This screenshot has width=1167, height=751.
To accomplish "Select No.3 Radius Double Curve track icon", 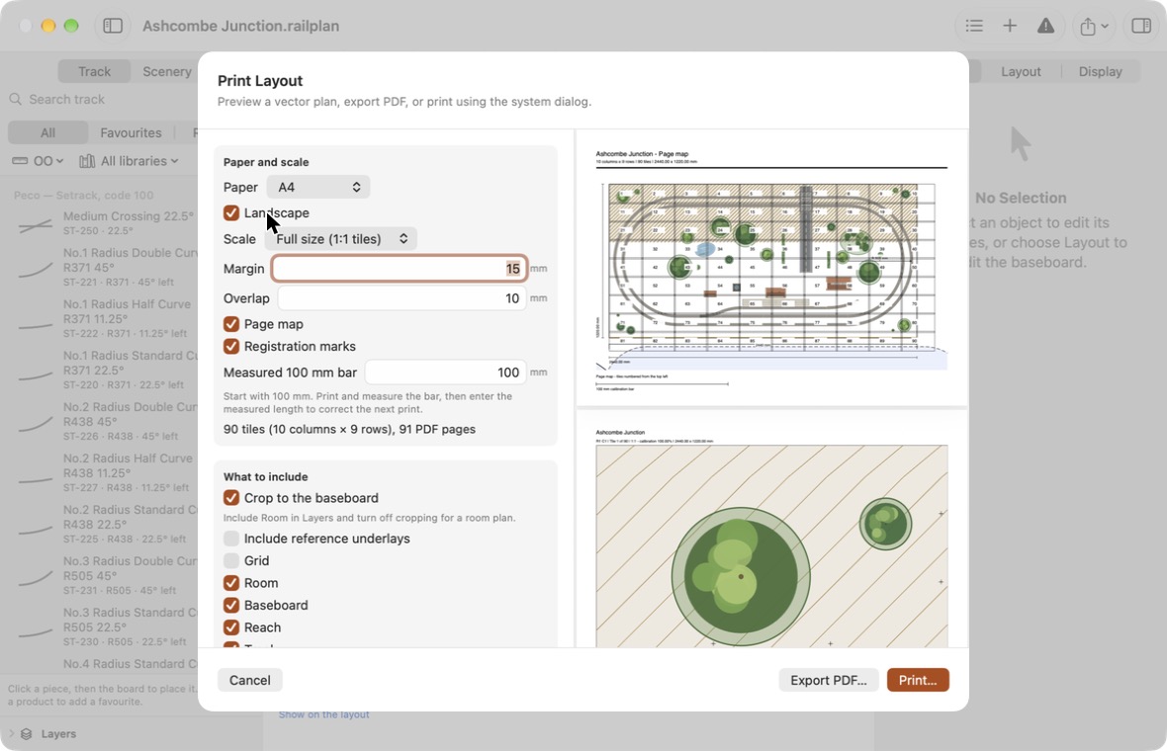I will (35, 576).
